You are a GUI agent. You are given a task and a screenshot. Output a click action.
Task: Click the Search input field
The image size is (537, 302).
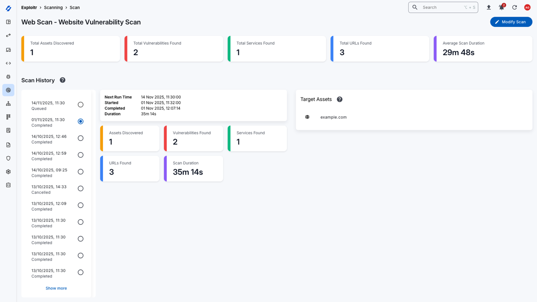(441, 8)
